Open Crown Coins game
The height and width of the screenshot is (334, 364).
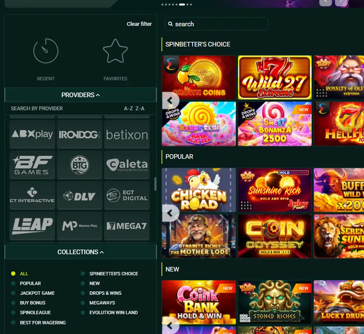click(x=199, y=77)
